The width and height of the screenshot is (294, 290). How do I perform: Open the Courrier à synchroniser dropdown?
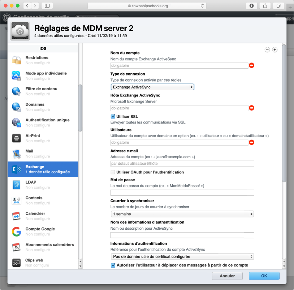182,214
